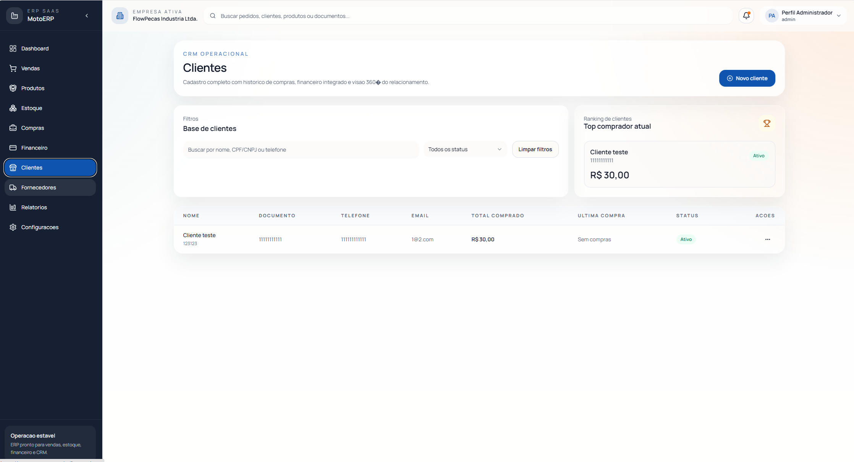
Task: Click the Financeiro card icon
Action: point(13,148)
